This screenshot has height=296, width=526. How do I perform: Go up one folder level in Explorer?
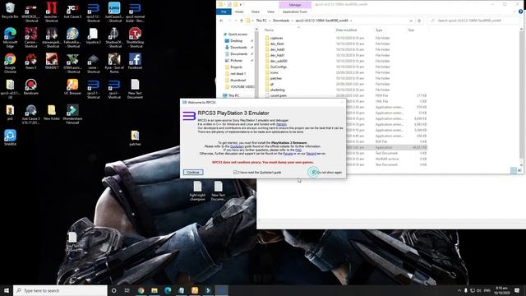[241, 21]
